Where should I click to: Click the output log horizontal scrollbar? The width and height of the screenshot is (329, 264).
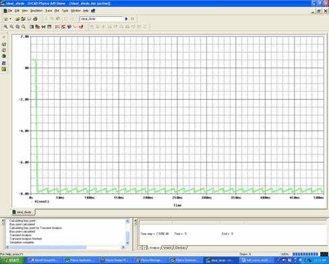click(x=65, y=247)
